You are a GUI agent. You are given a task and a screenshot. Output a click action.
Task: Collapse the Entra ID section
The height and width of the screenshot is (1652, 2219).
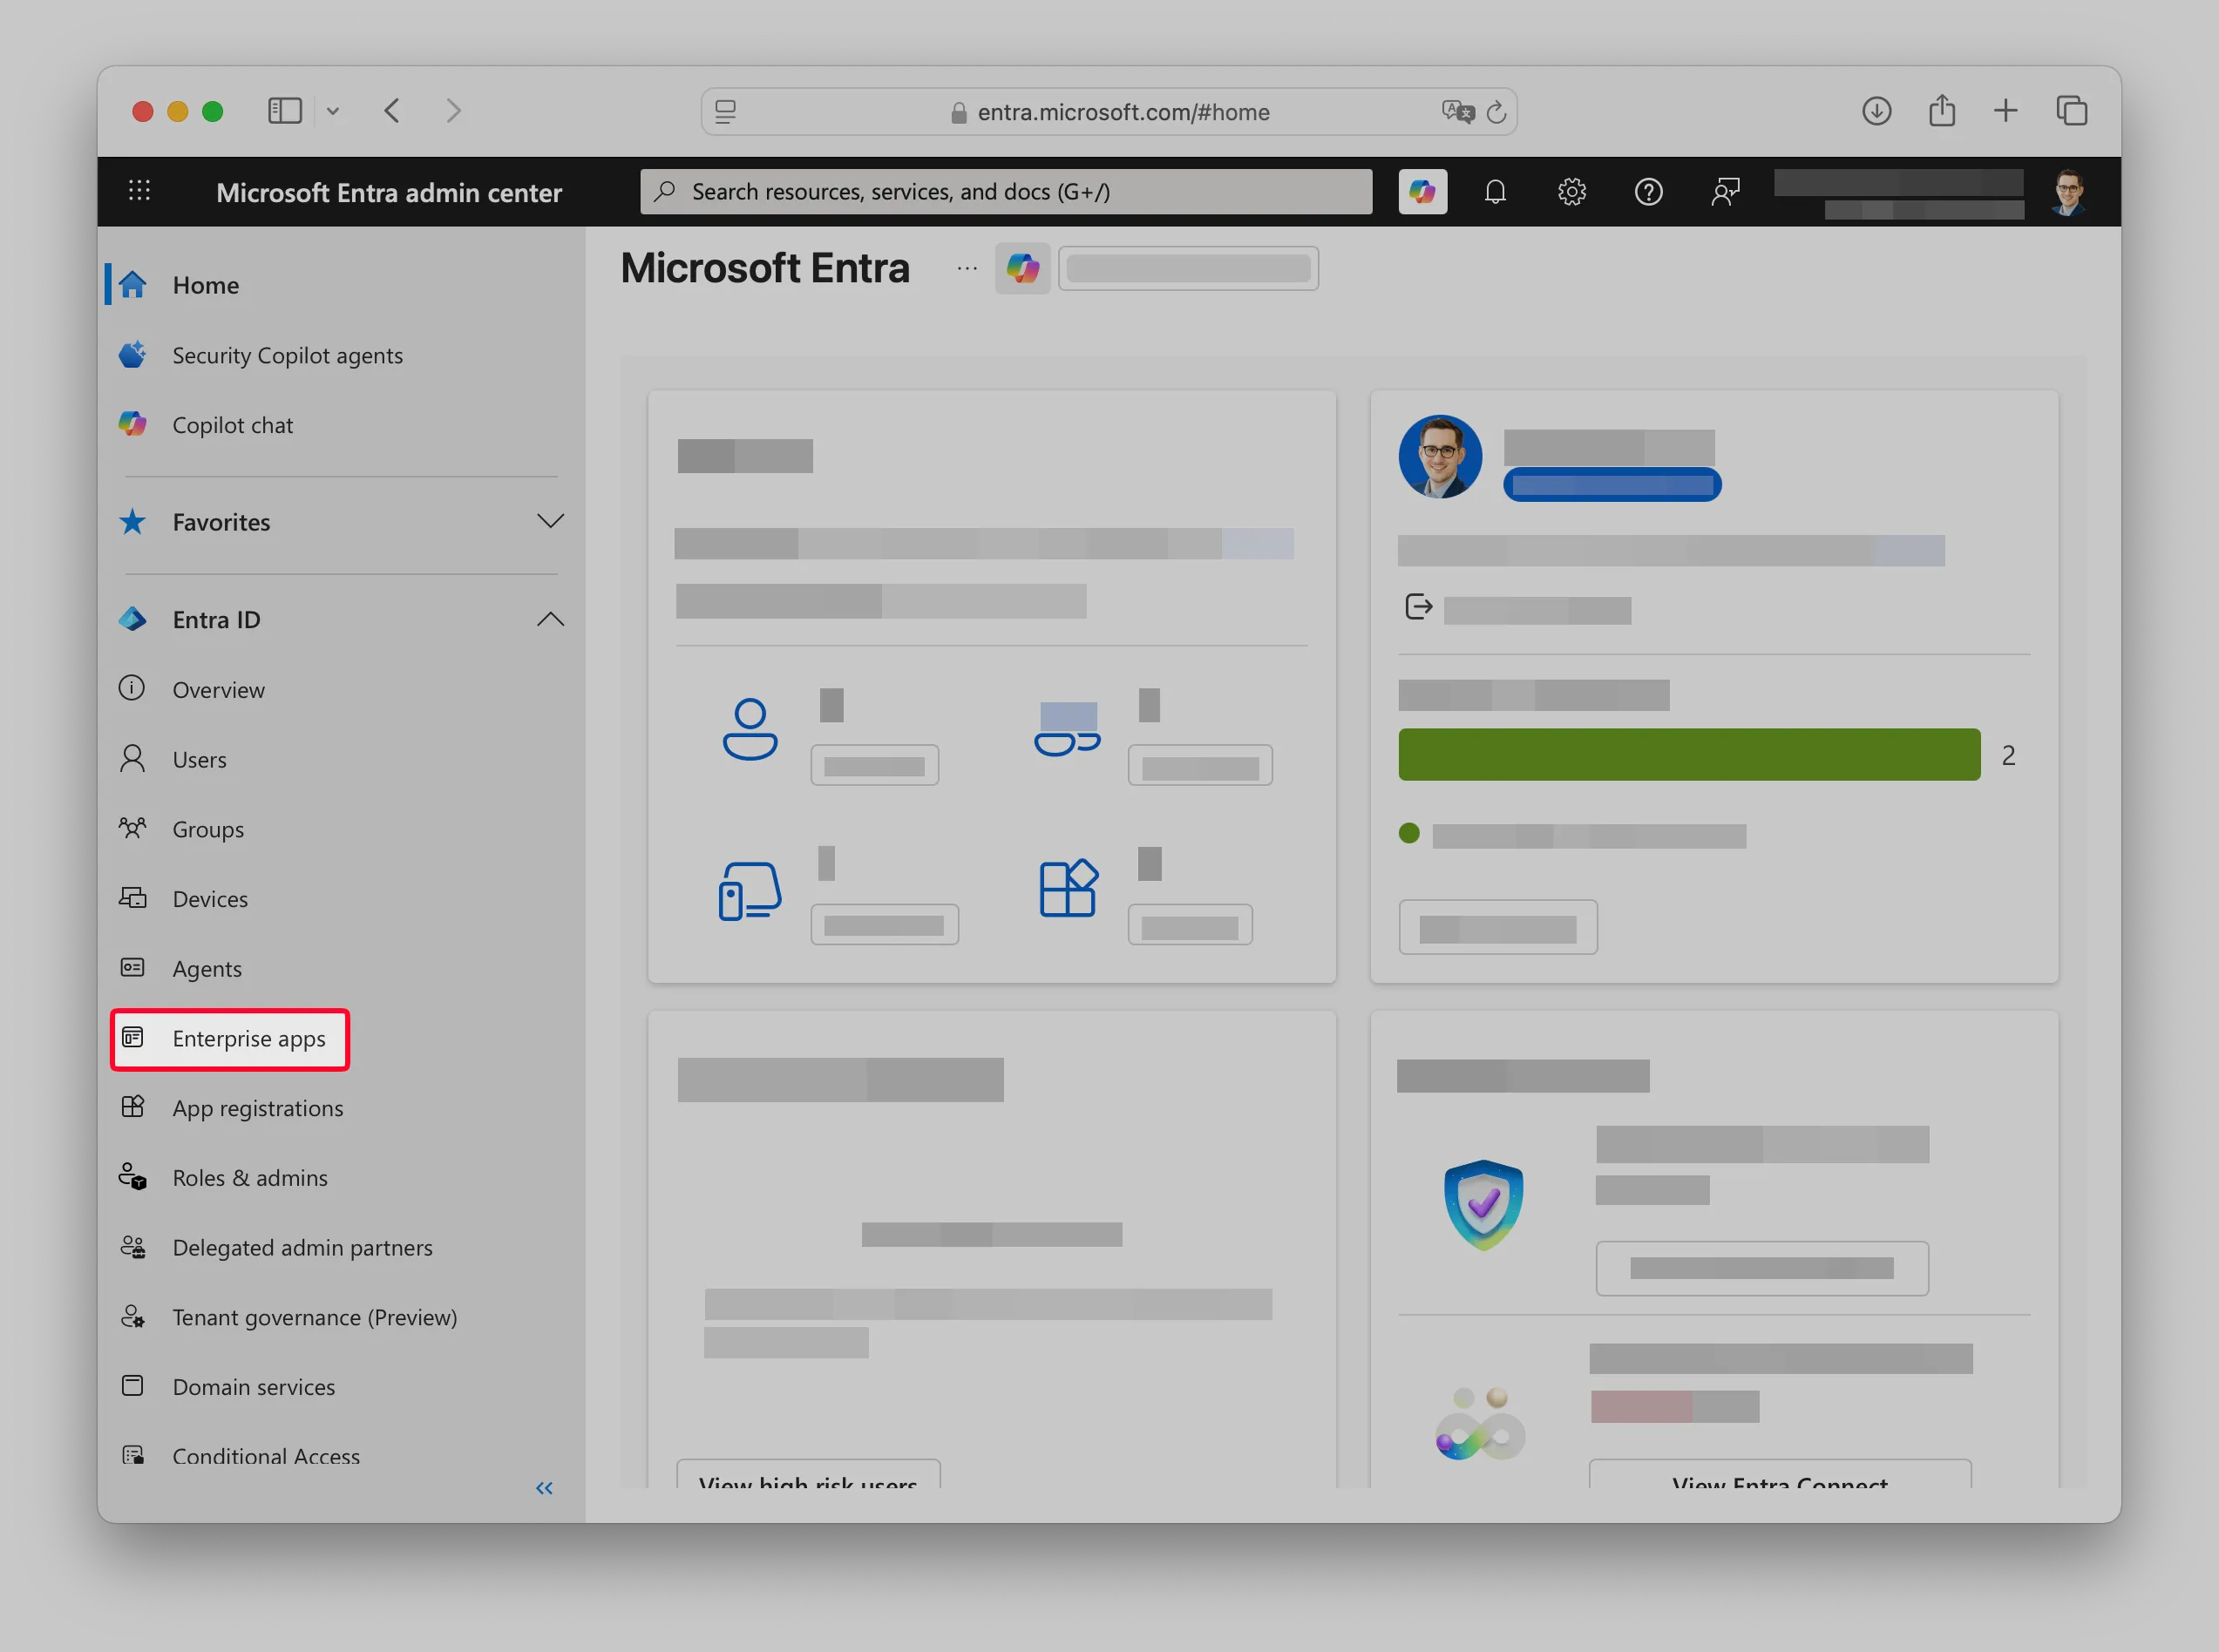550,619
